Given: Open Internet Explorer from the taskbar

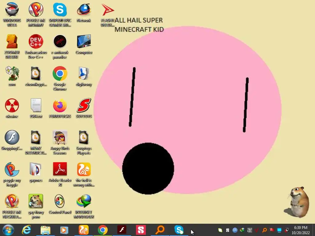Looking at the screenshot, I should point(26,230).
